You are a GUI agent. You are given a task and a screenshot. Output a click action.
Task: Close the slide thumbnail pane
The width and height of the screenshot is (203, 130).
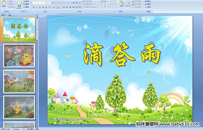click(x=37, y=15)
